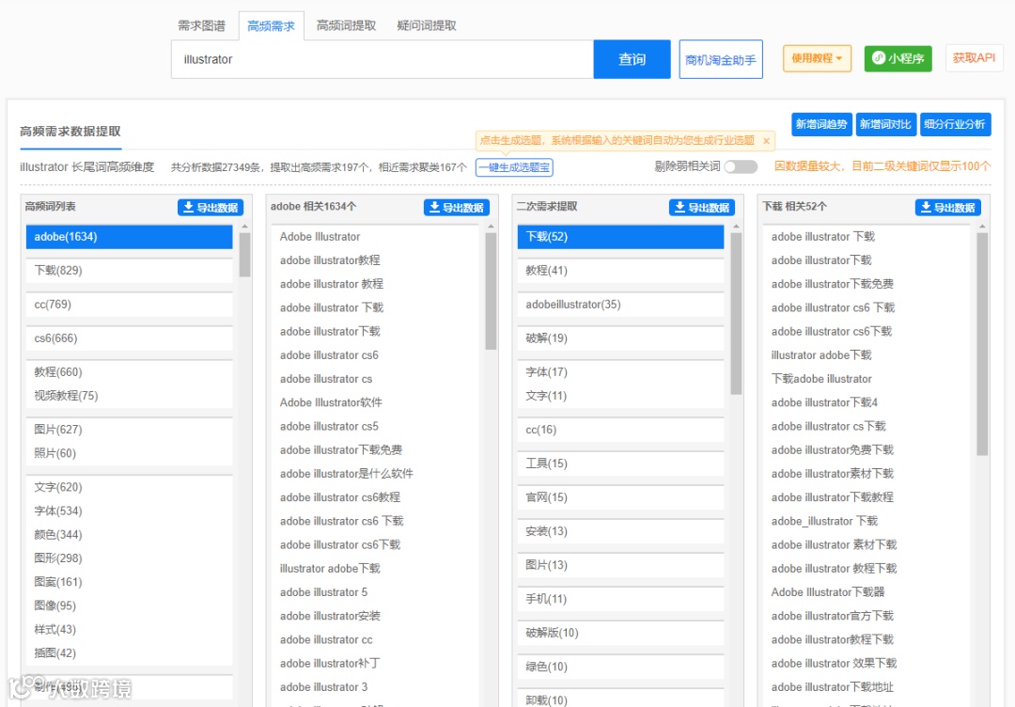The width and height of the screenshot is (1015, 707).
Task: Export data from the 二次需求提取 panel
Action: (702, 207)
